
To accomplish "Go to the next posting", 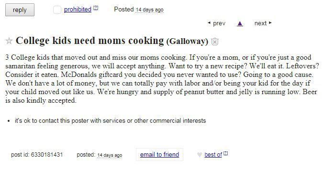I will point(263,23).
